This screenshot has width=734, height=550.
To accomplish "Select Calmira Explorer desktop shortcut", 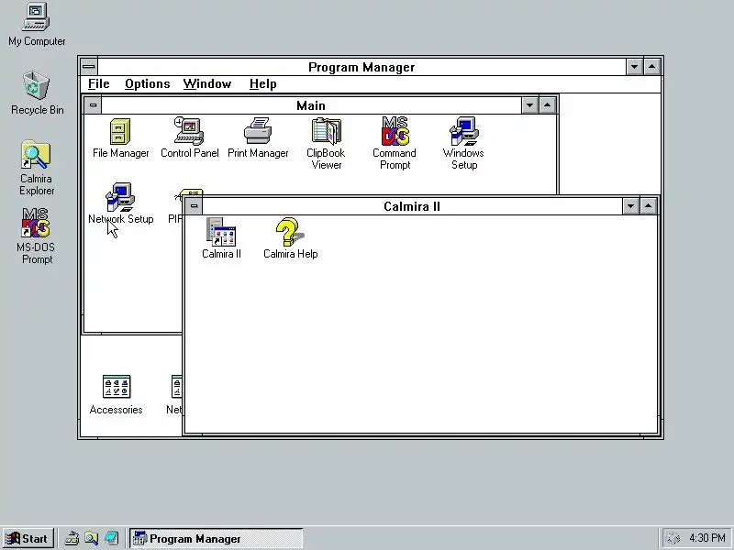I will pyautogui.click(x=36, y=155).
